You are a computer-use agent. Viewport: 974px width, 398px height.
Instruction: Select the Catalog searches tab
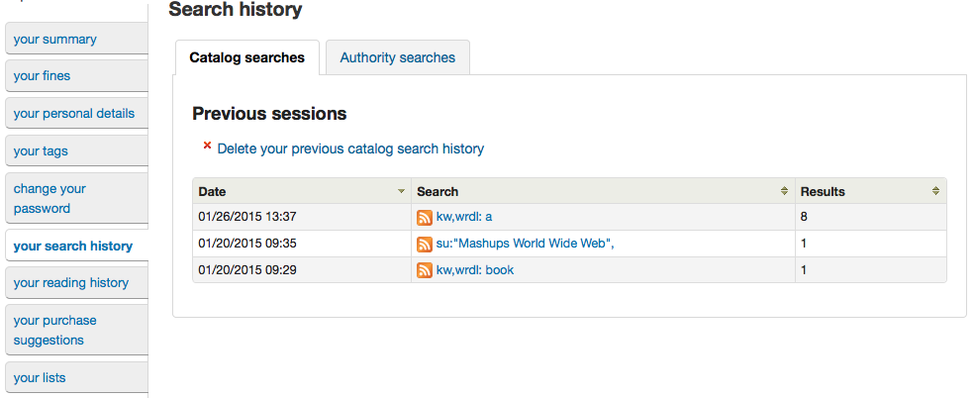(x=246, y=57)
